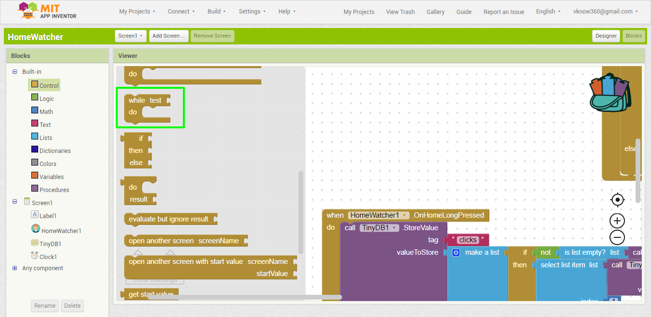651x317 pixels.
Task: Select the TinyDB1 component icon
Action: [x=35, y=243]
